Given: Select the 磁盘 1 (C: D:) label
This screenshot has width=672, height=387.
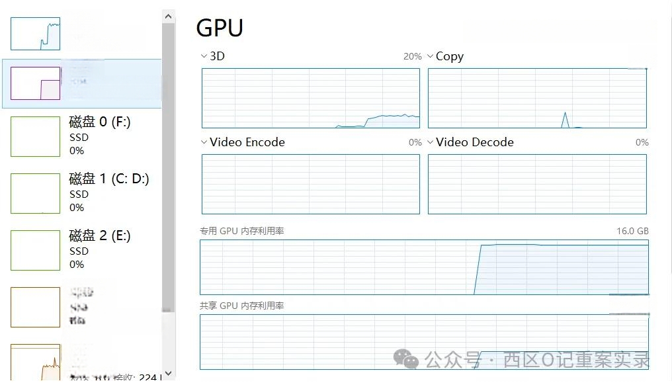Looking at the screenshot, I should coord(109,179).
